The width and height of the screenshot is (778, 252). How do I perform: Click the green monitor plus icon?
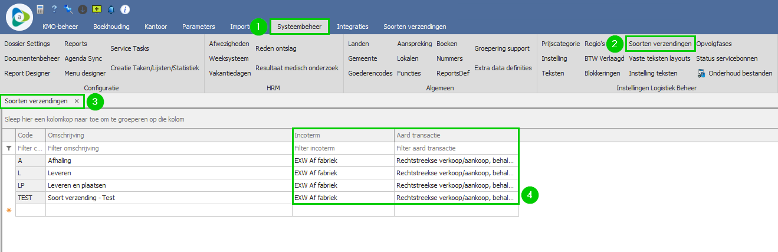pos(97,9)
